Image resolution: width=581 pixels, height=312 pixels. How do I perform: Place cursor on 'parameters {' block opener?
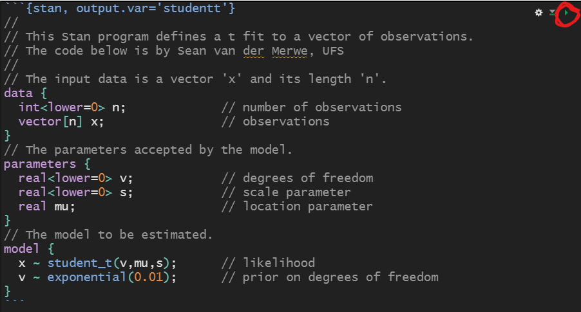click(47, 164)
